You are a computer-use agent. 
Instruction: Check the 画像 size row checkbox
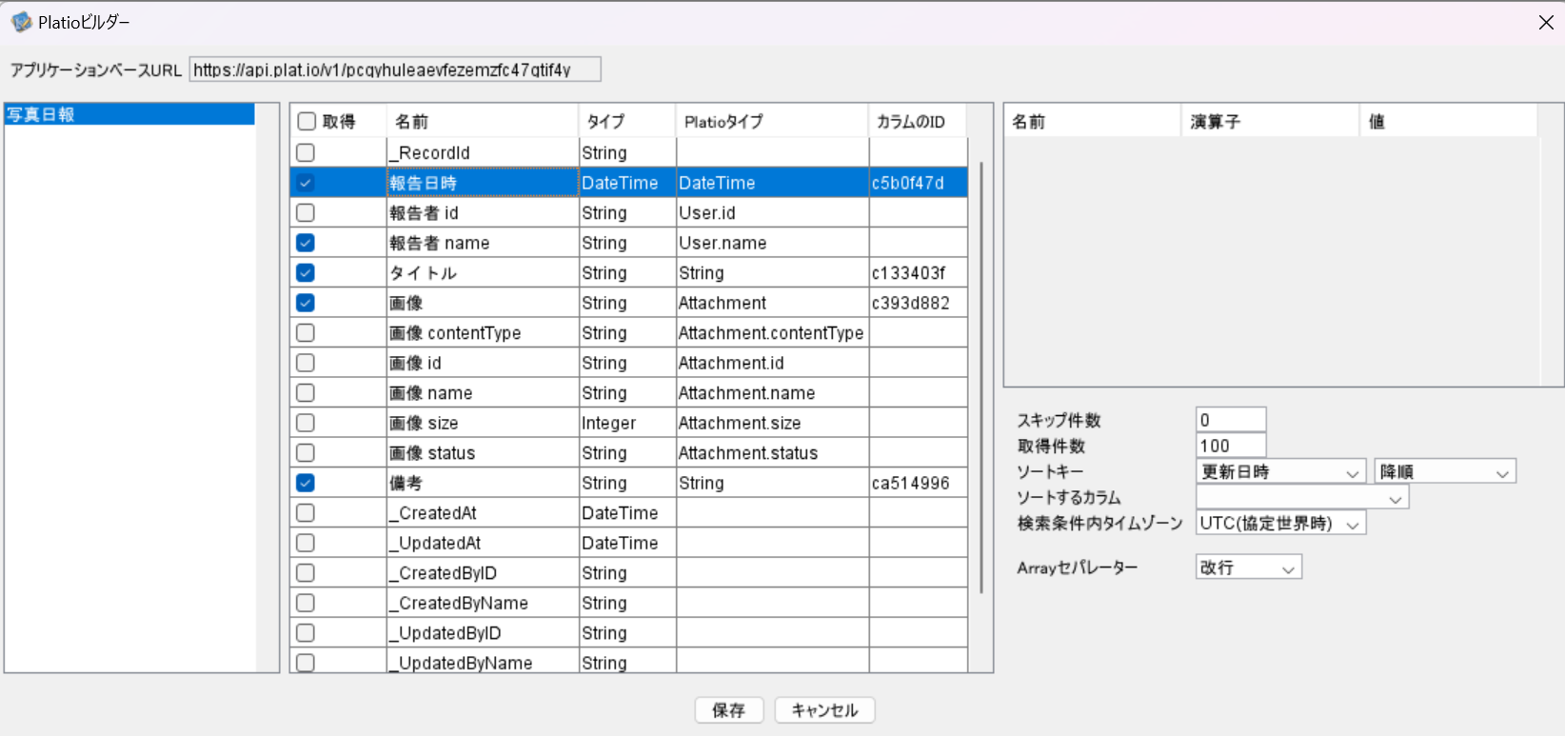pos(306,423)
